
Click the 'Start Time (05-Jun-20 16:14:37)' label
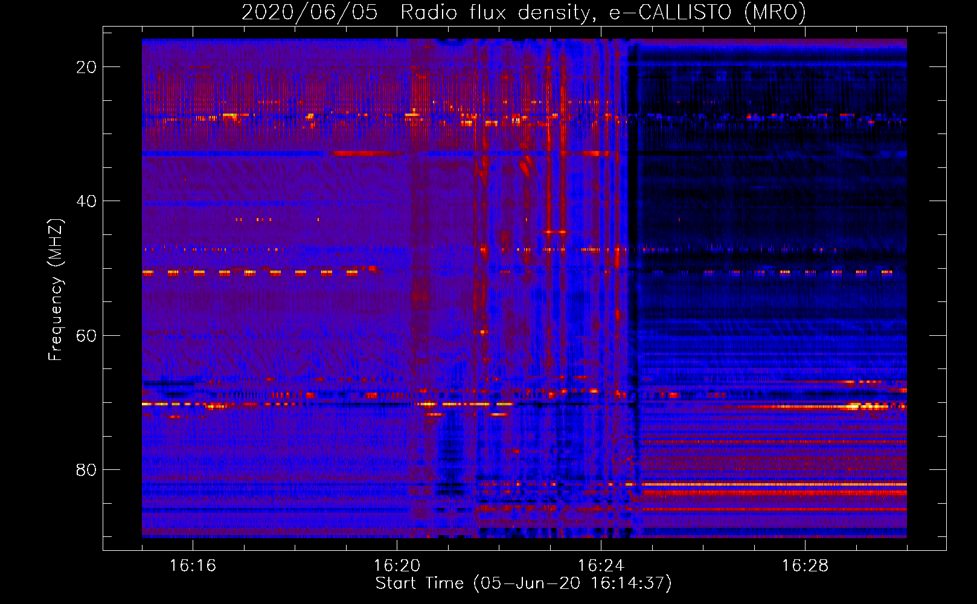click(524, 583)
